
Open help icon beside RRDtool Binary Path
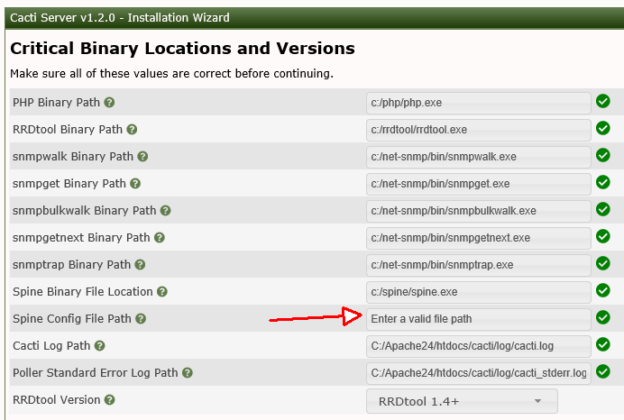point(132,130)
